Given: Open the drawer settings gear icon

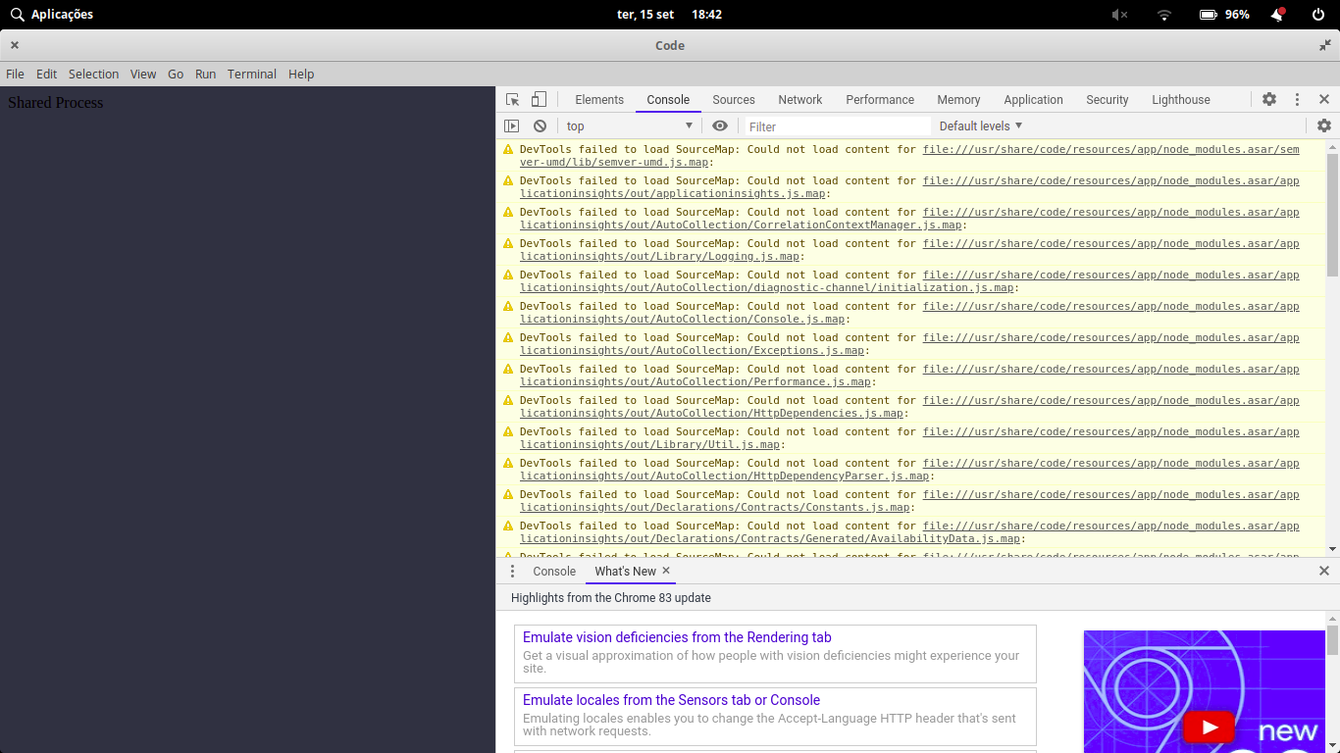Looking at the screenshot, I should [1325, 125].
